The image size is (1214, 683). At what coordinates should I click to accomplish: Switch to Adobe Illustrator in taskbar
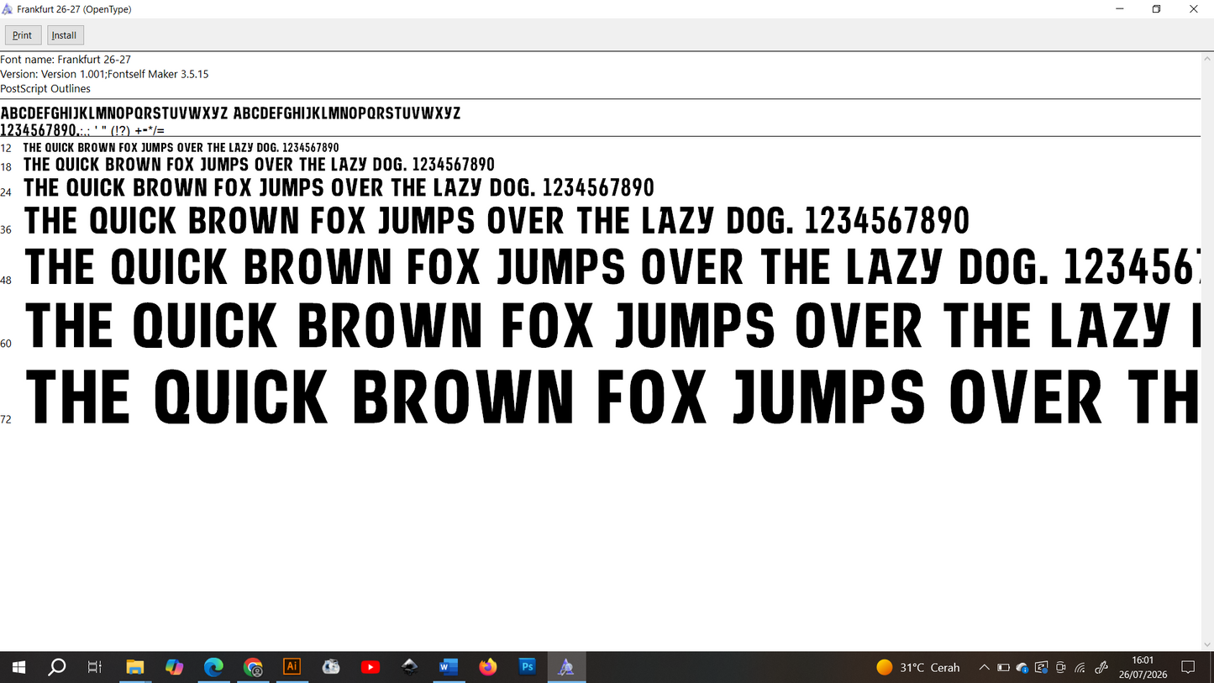[292, 667]
